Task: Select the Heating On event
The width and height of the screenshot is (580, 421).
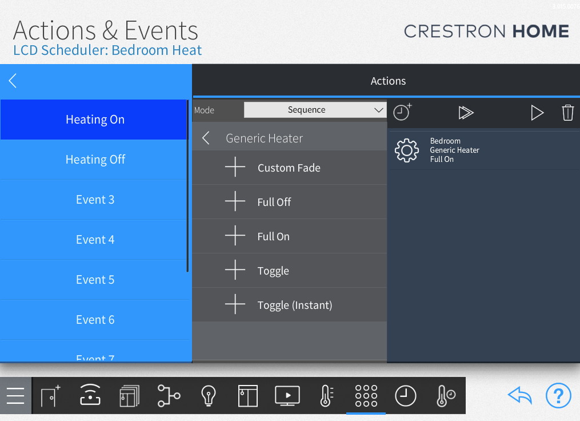Action: [95, 120]
